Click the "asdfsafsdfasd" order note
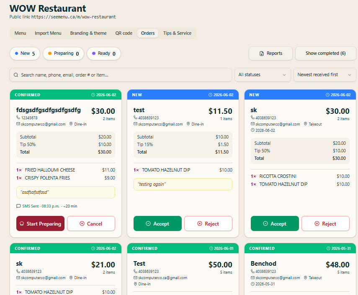The image size is (358, 295). pos(66,192)
